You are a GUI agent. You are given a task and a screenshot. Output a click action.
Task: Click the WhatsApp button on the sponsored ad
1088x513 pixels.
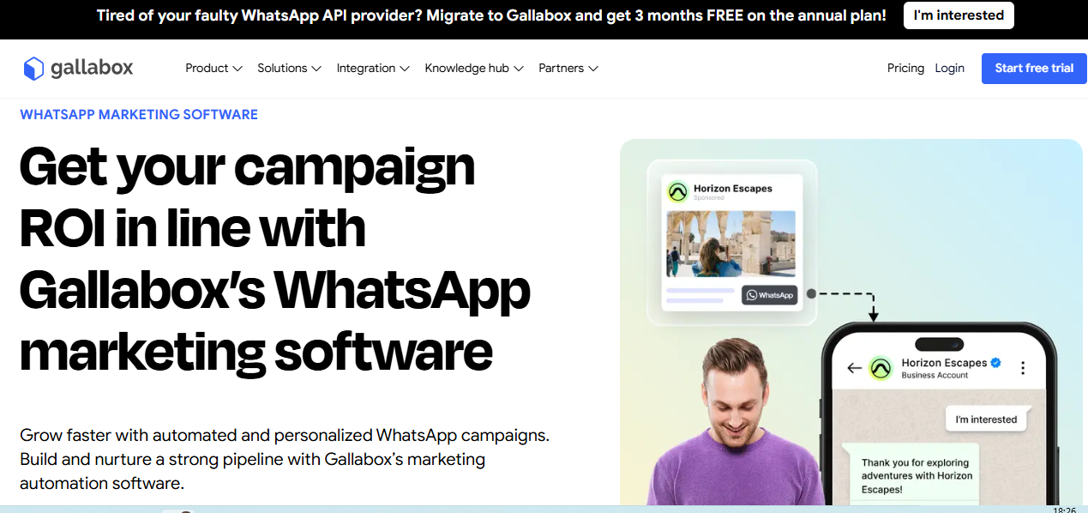770,295
